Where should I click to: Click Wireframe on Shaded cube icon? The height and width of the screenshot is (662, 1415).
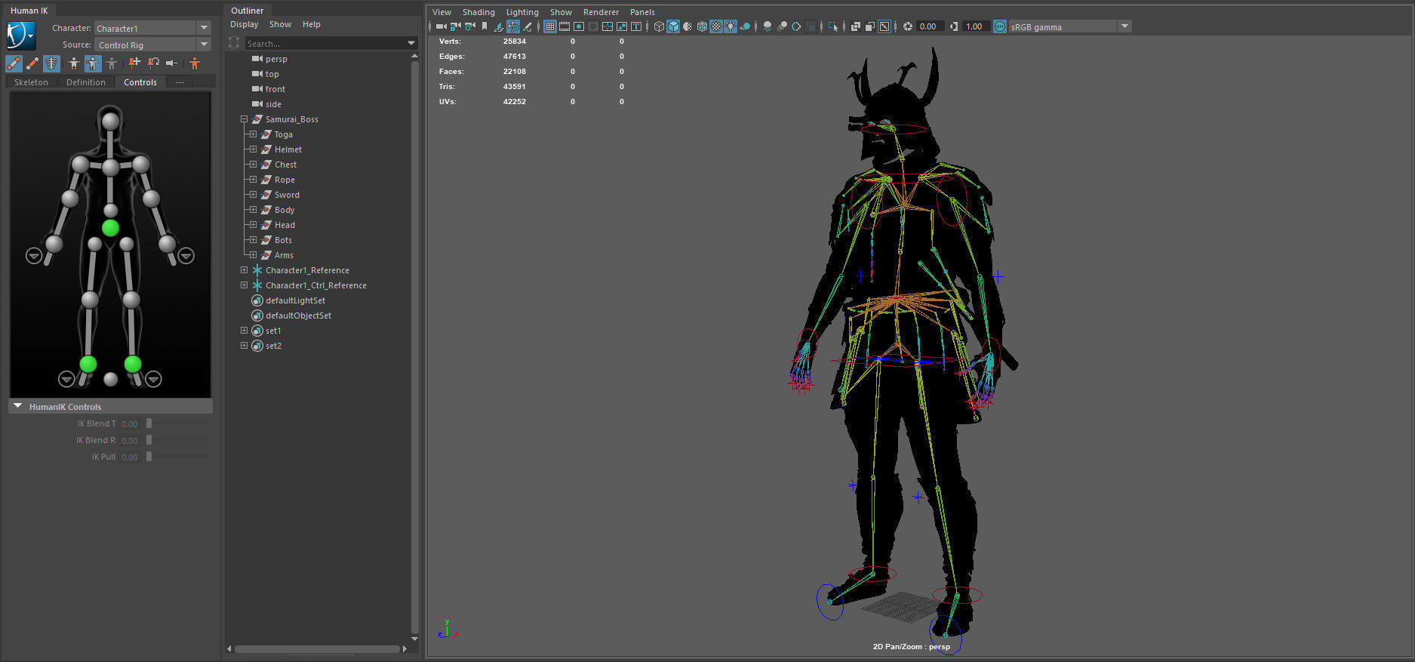click(702, 26)
